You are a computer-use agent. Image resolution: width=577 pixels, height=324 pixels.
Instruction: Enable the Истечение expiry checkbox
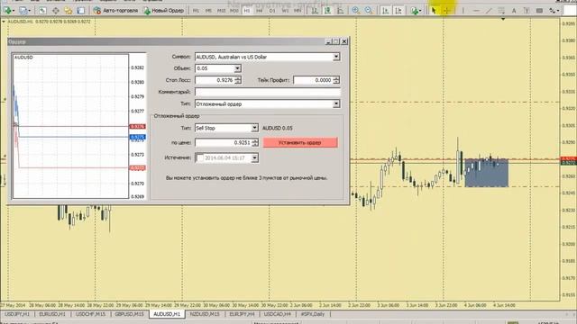[200, 158]
